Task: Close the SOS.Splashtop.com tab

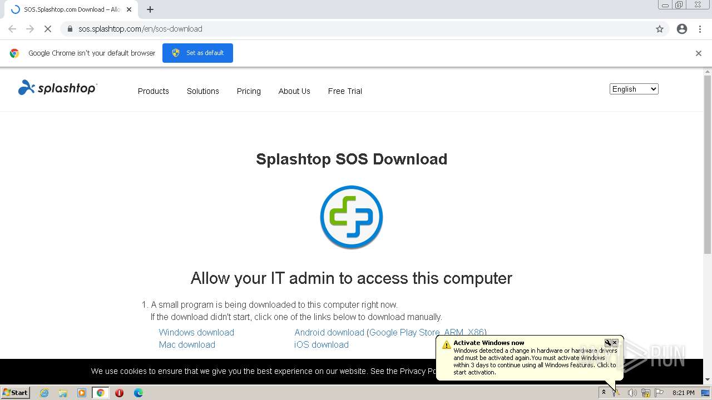Action: (129, 9)
